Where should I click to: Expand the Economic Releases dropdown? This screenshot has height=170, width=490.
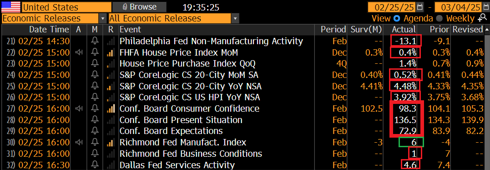pos(102,19)
